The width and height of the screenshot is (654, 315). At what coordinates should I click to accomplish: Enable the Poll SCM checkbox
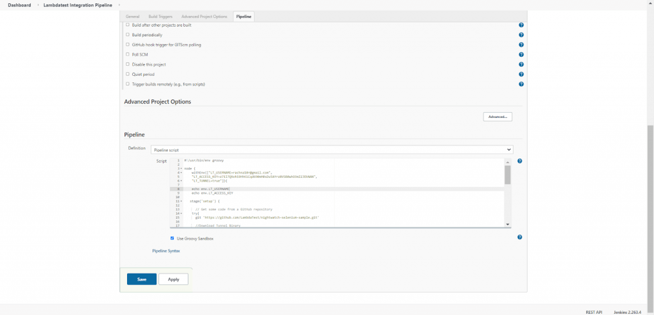click(x=127, y=54)
